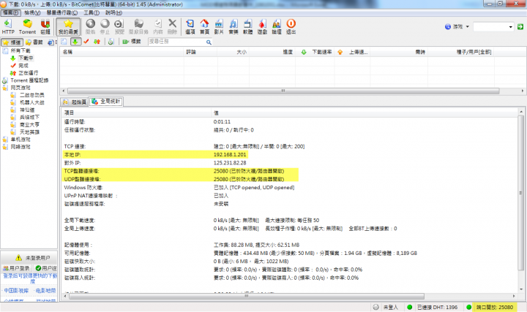Click the 影片 movies toolbar icon
Screen dimensions: 527x312
coord(219,26)
